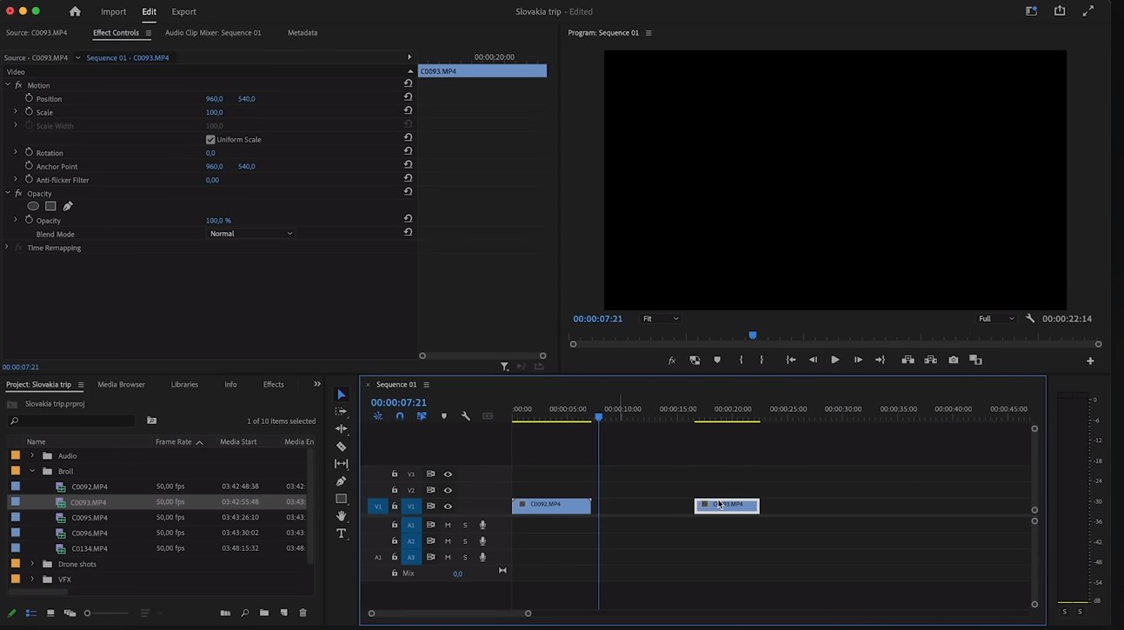Select the Razor tool in the toolbar
This screenshot has width=1124, height=630.
pyautogui.click(x=341, y=447)
